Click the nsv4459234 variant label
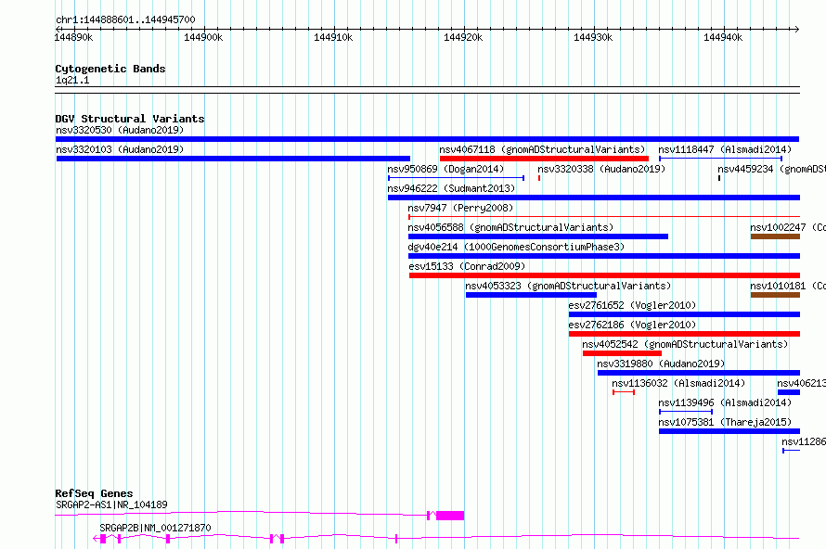Screen dimensions: 826x549 771,169
